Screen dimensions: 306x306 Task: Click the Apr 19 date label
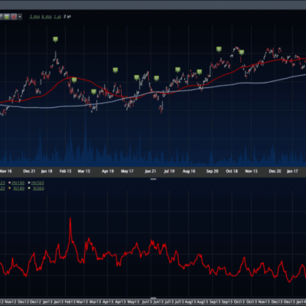pyautogui.click(x=108, y=171)
